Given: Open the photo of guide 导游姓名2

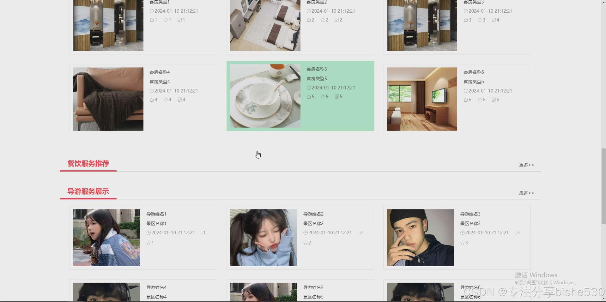Looking at the screenshot, I should pos(264,238).
